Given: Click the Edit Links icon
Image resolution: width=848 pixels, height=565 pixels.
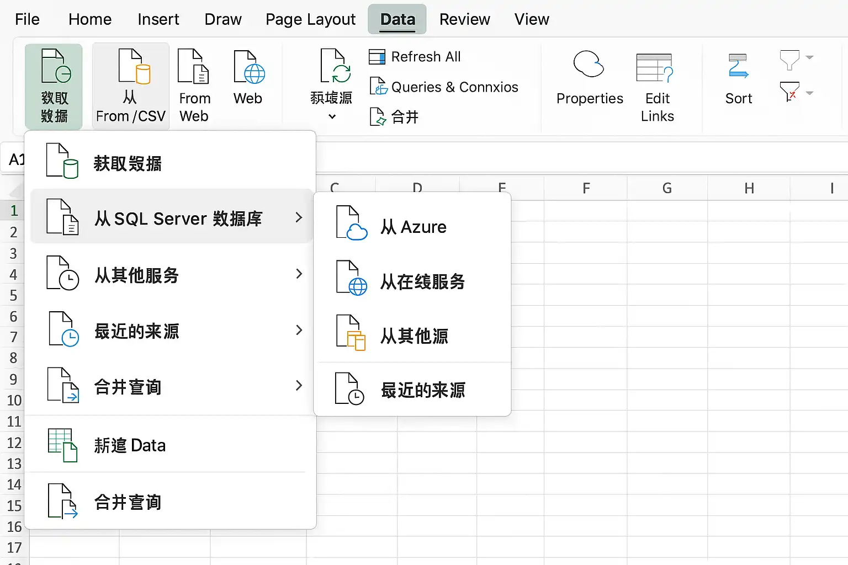Looking at the screenshot, I should coord(655,68).
